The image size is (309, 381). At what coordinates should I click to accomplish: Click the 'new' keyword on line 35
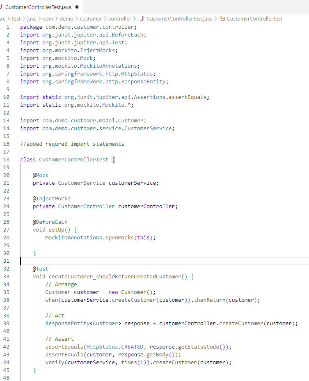pyautogui.click(x=113, y=292)
